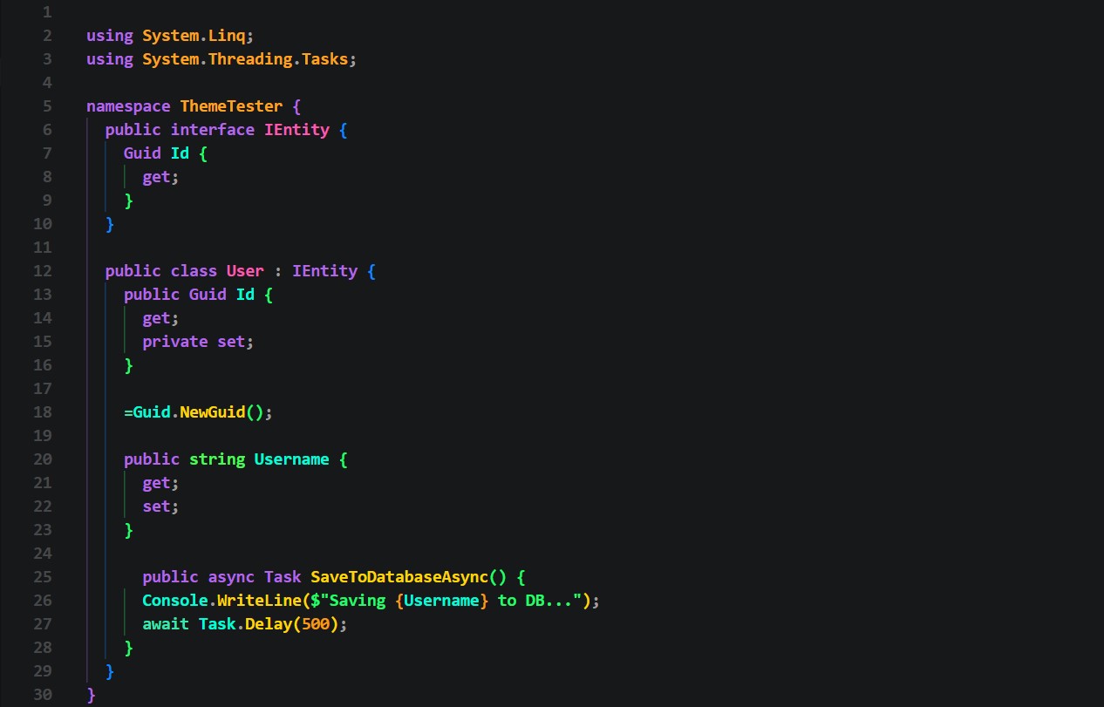The height and width of the screenshot is (707, 1104).
Task: Click "get;" on line 14
Action: click(x=161, y=318)
